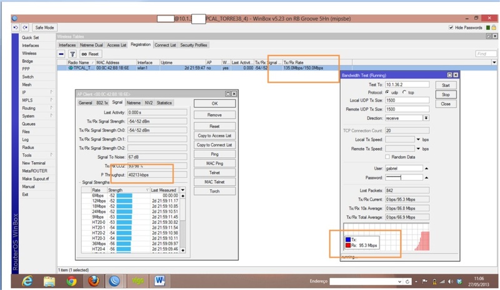Click the remove (minus) icon in Wireless Tables

(61, 54)
